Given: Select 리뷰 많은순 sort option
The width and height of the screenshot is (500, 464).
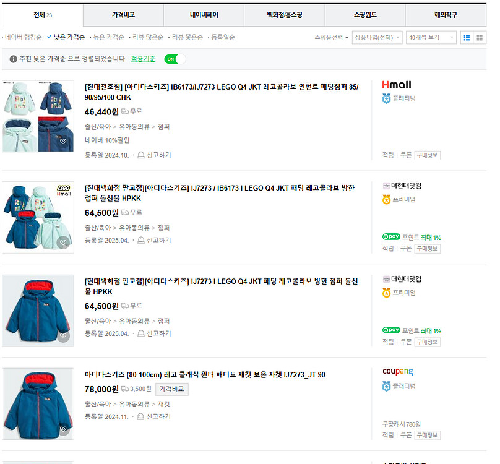Looking at the screenshot, I should point(148,37).
